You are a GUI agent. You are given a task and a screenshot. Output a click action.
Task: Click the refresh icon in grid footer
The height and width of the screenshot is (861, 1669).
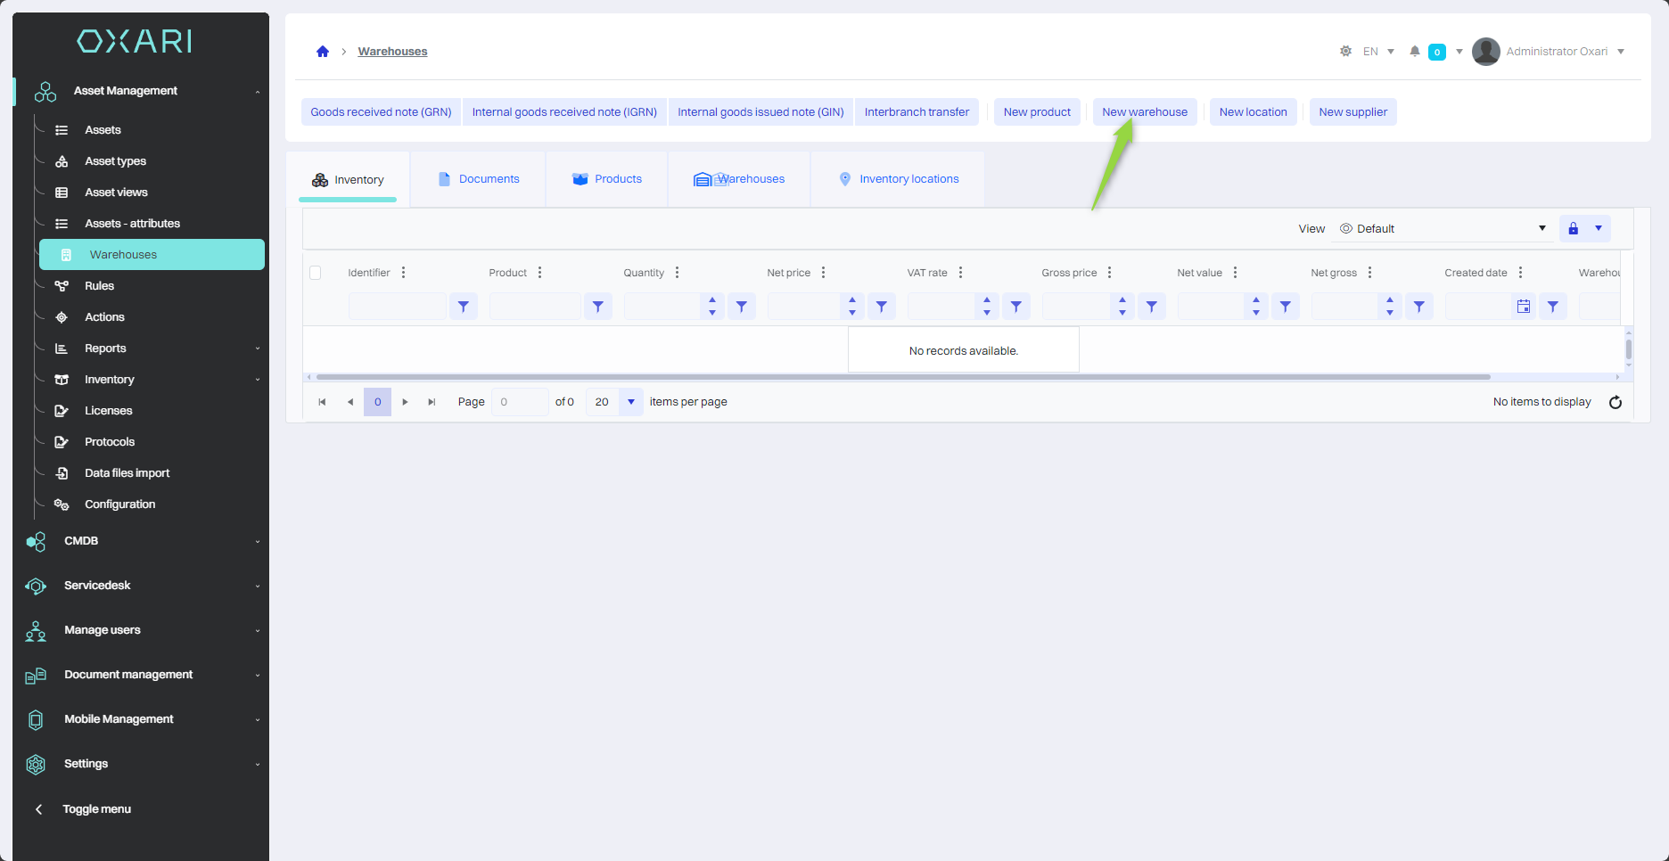[1615, 402]
